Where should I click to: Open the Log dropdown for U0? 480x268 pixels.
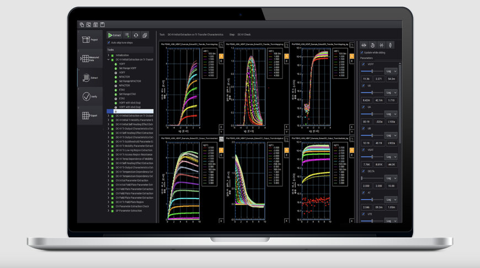[x=391, y=92]
